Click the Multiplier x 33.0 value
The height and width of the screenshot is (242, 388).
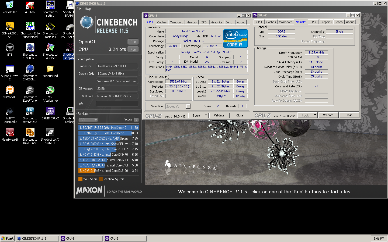pos(178,86)
